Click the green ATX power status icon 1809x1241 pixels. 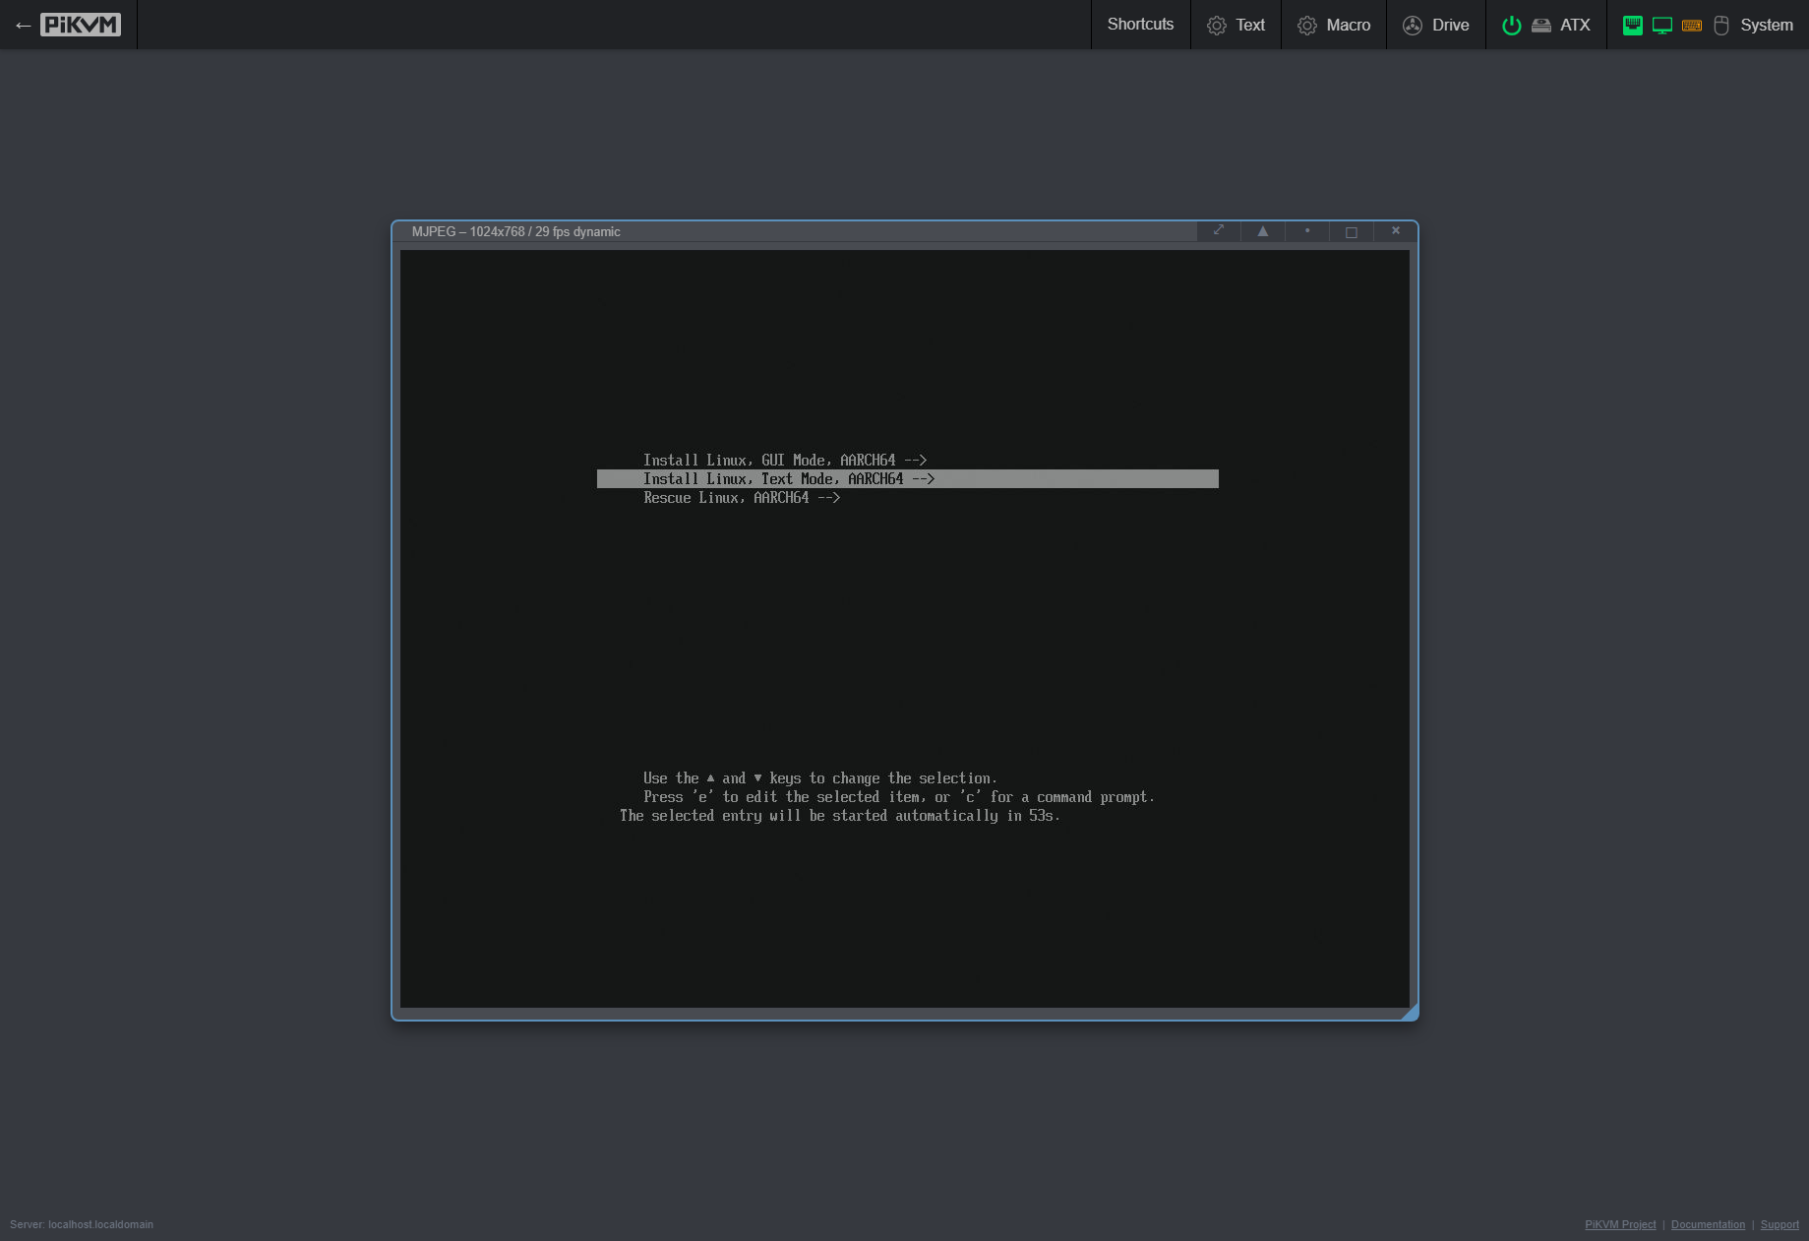pyautogui.click(x=1511, y=26)
